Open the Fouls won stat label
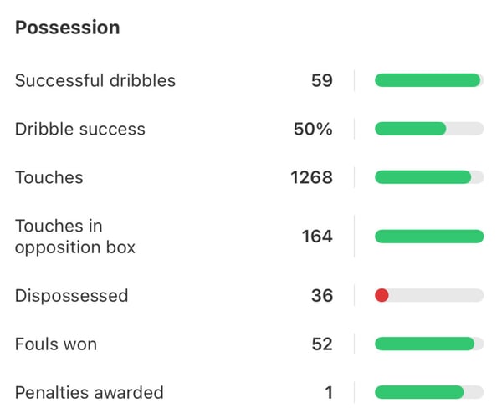Screen dimensions: 502x418 (x=56, y=344)
